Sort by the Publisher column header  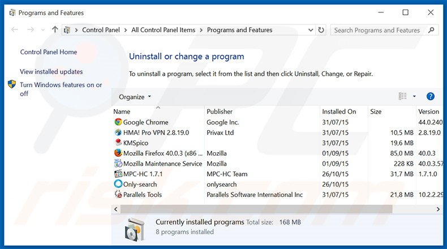[220, 111]
